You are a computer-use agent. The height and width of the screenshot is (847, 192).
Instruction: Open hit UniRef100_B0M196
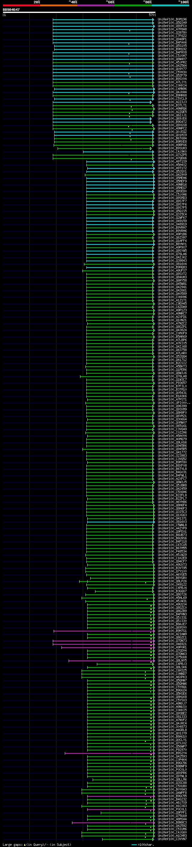[172, 20]
